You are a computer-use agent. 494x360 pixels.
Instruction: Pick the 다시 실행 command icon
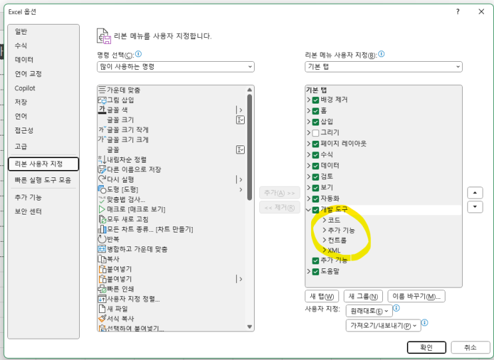pyautogui.click(x=102, y=179)
